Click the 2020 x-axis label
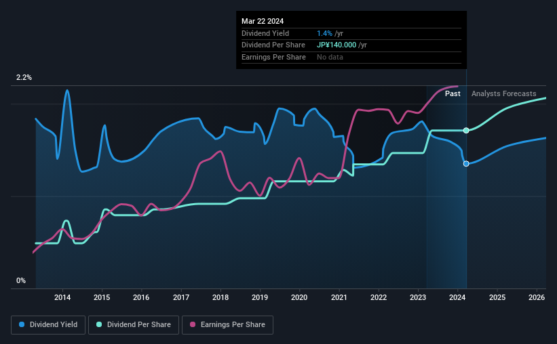Image resolution: width=557 pixels, height=344 pixels. (299, 297)
